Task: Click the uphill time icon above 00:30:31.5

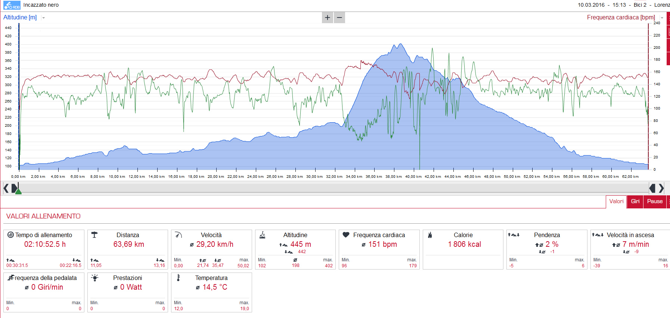Action: (x=10, y=260)
